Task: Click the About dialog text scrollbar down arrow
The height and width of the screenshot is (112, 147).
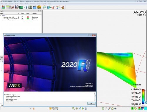Action: click(95, 100)
